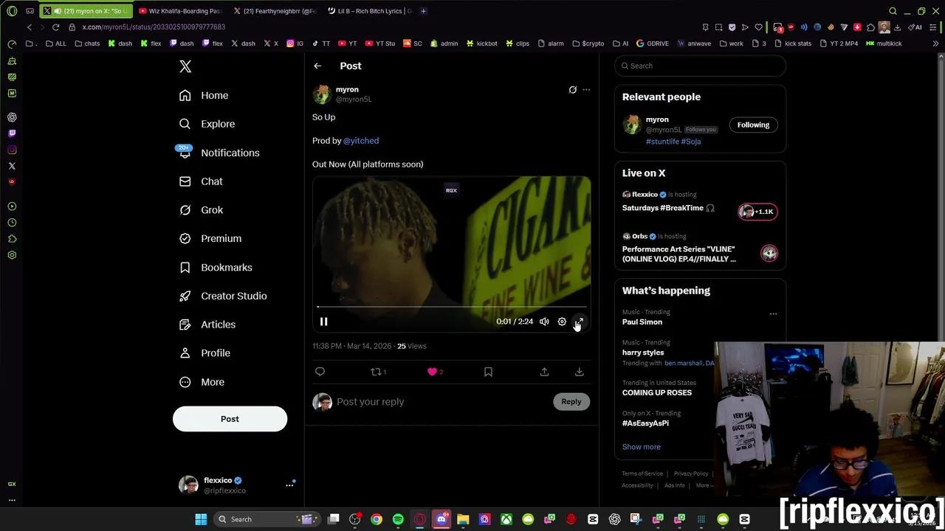The height and width of the screenshot is (531, 945).
Task: Click the Following button for myron
Action: (753, 125)
